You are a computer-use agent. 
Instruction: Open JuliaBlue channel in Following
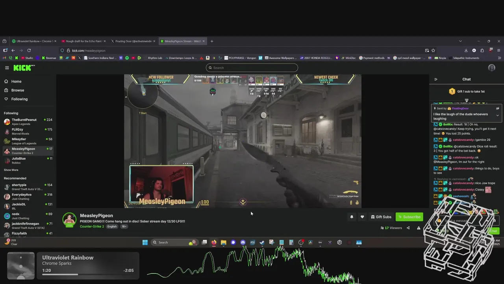28,160
